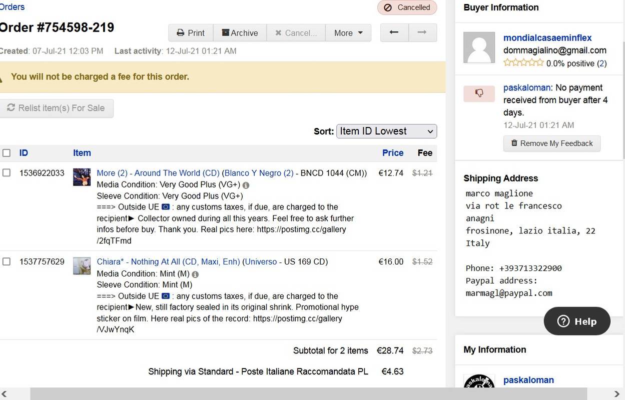Click Paypal address marmagl@paypal.com

pyautogui.click(x=509, y=293)
